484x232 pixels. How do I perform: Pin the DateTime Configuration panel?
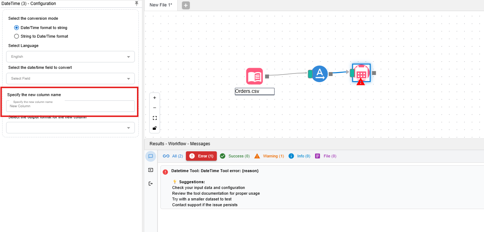[x=136, y=4]
